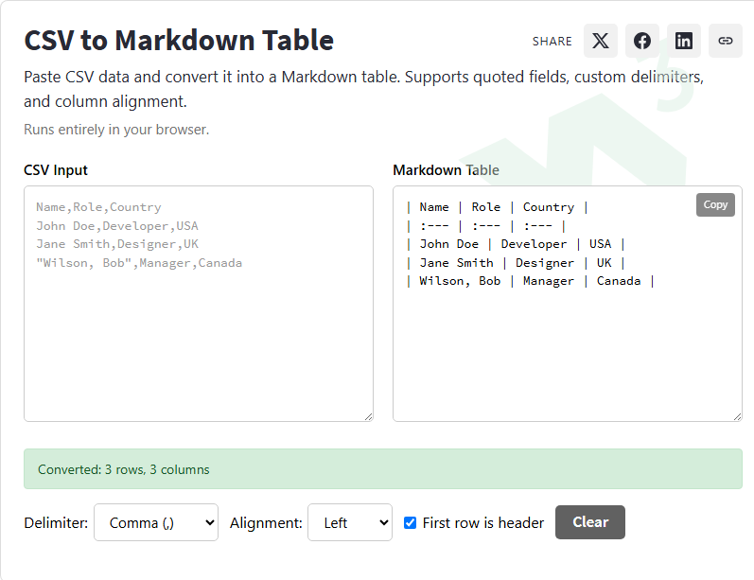Click the 'CSV to Markdown Table' heading
This screenshot has width=754, height=580.
click(179, 40)
